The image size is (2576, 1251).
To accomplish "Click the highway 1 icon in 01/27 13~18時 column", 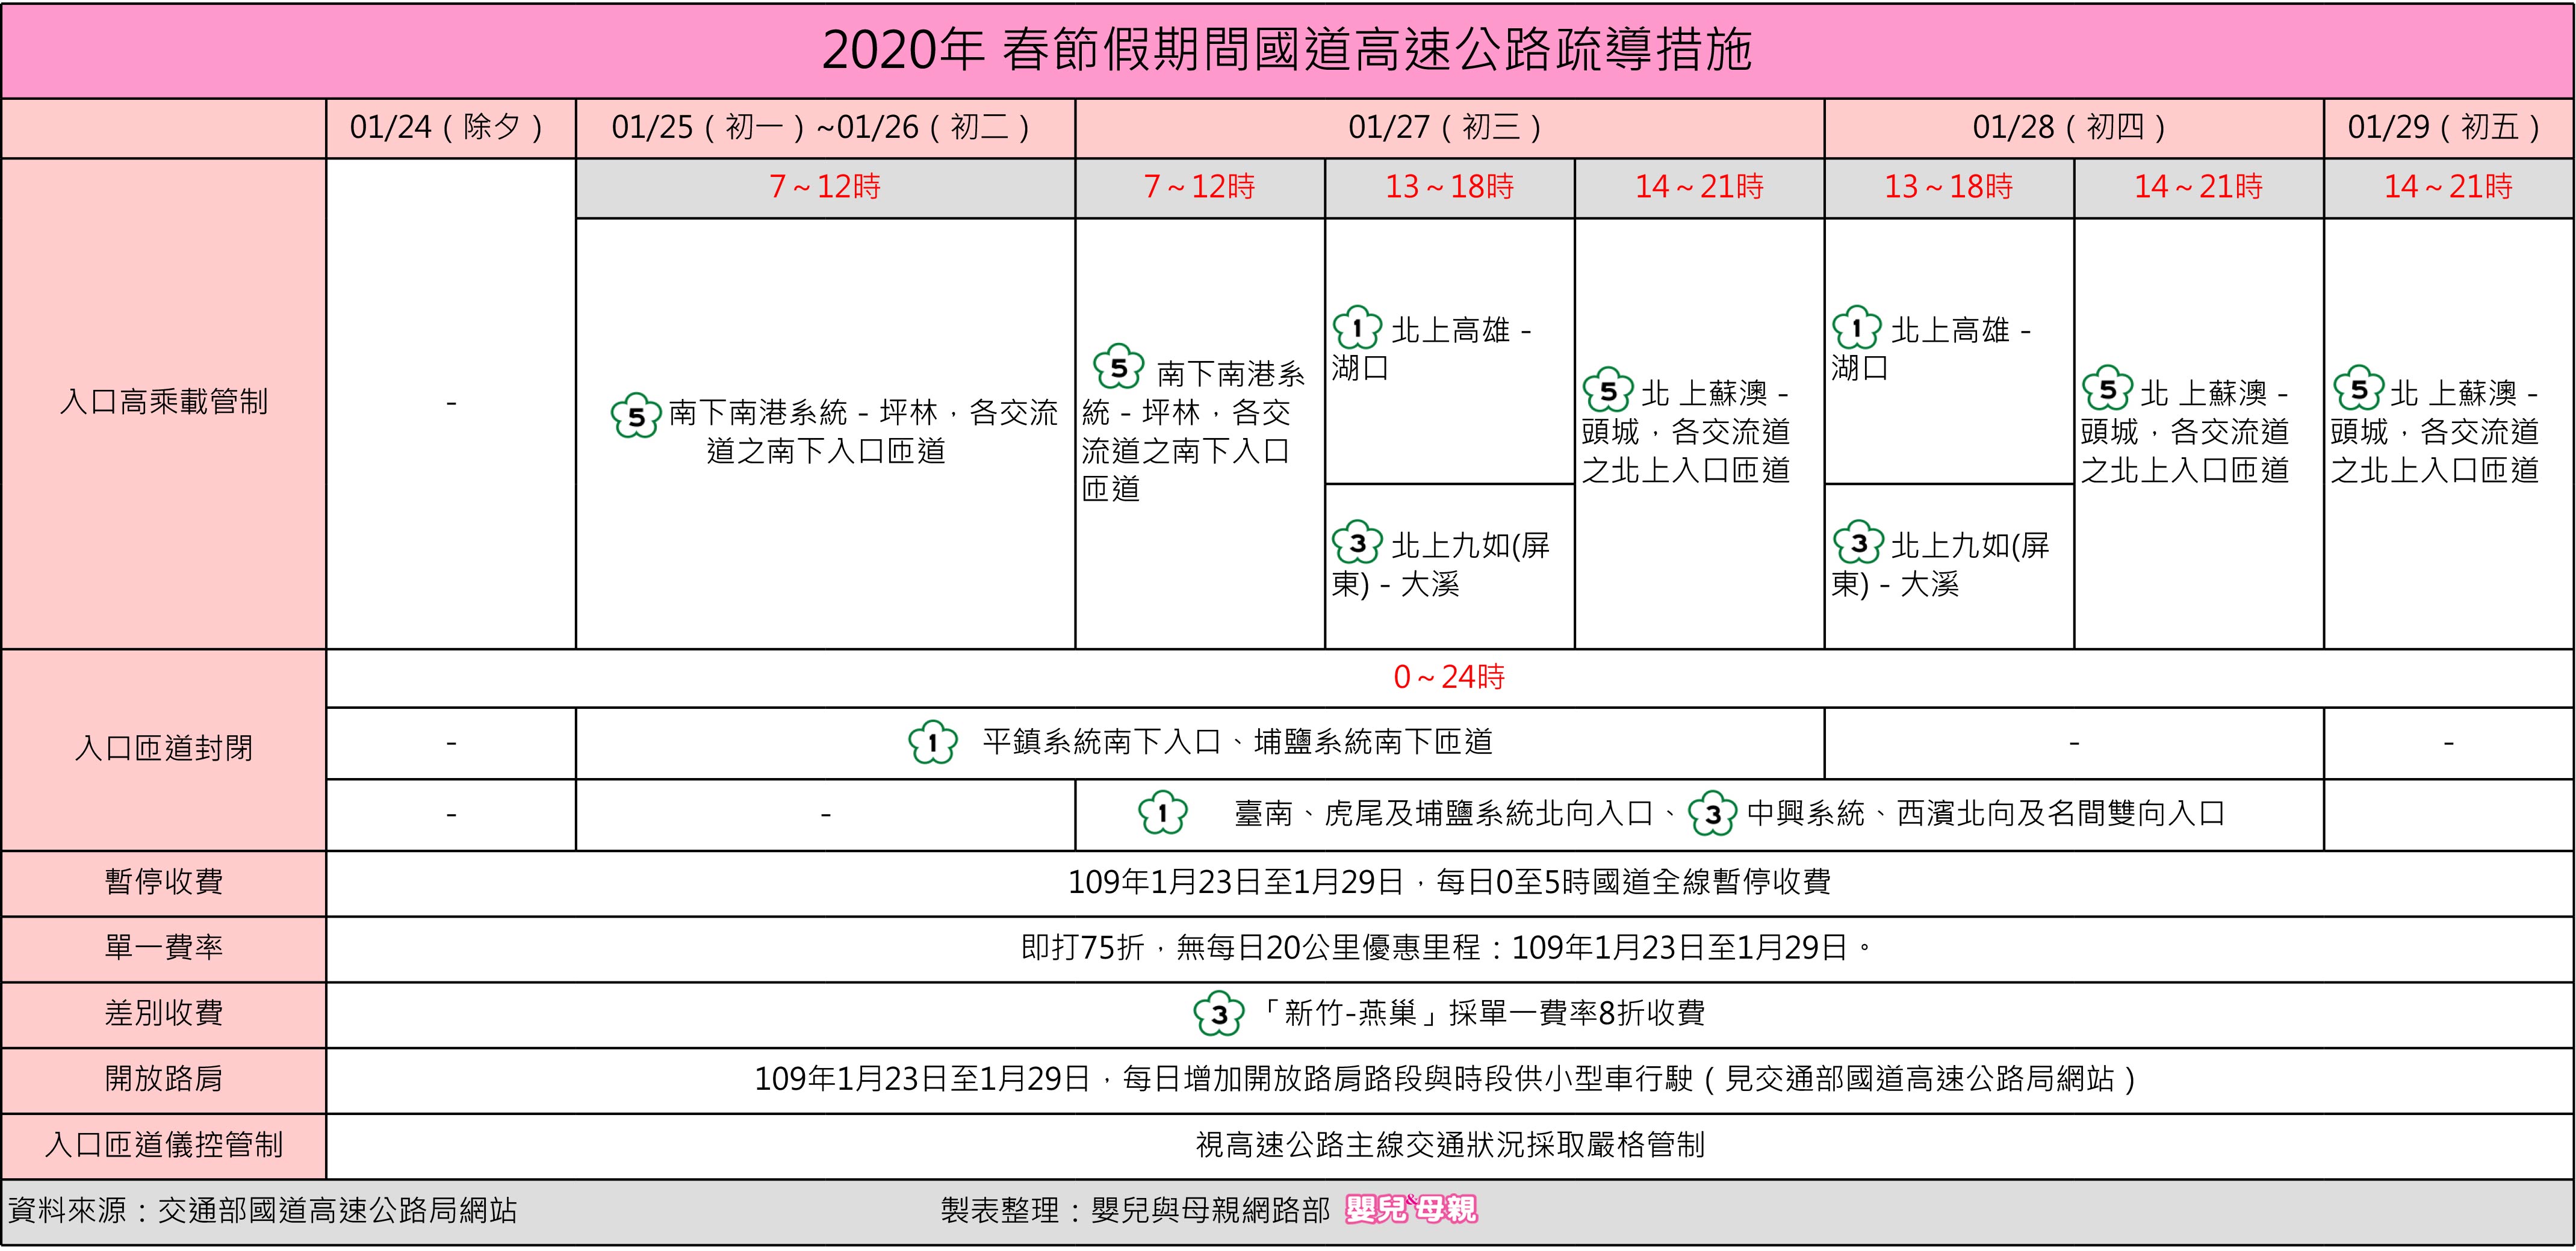I will (1357, 328).
